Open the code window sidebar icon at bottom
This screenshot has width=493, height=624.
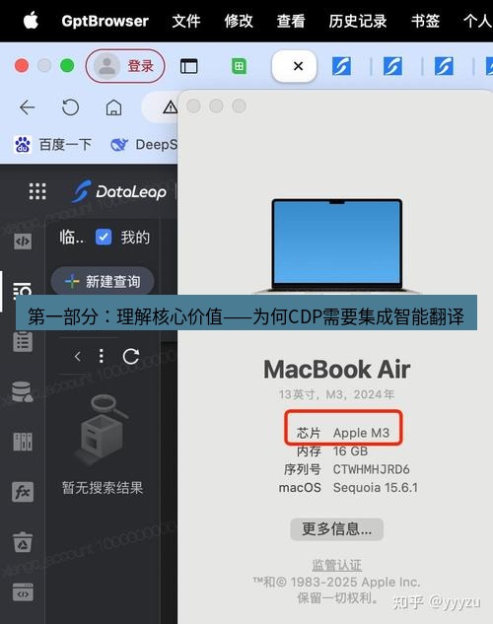click(x=23, y=592)
